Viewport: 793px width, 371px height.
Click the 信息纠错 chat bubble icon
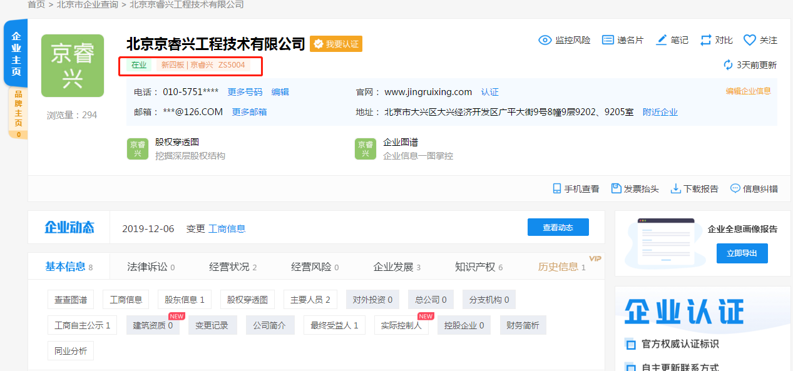[735, 188]
